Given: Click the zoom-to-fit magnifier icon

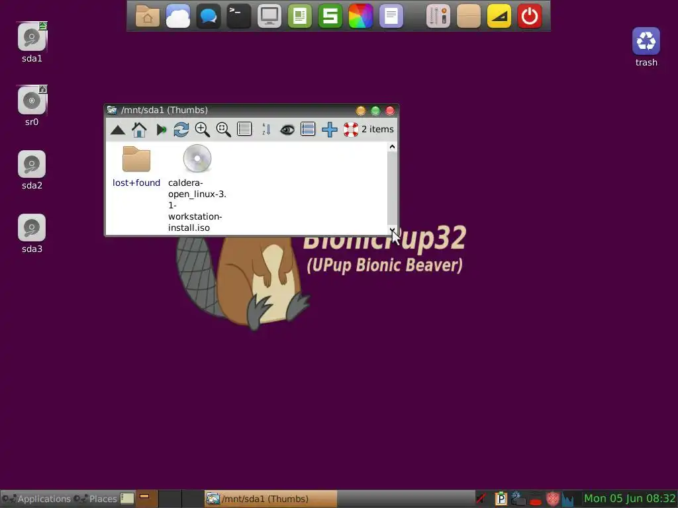Looking at the screenshot, I should tap(224, 130).
